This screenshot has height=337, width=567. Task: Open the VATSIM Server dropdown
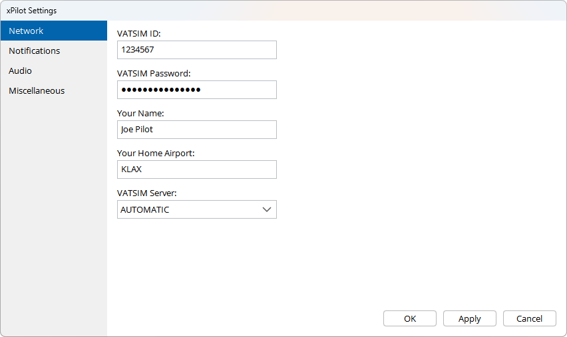[x=197, y=209]
